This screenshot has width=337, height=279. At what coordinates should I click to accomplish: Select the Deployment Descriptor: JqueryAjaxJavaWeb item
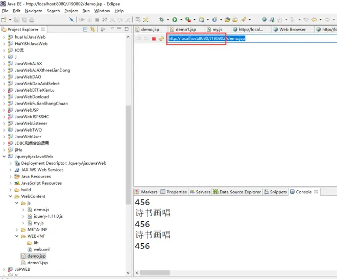[x=64, y=163]
